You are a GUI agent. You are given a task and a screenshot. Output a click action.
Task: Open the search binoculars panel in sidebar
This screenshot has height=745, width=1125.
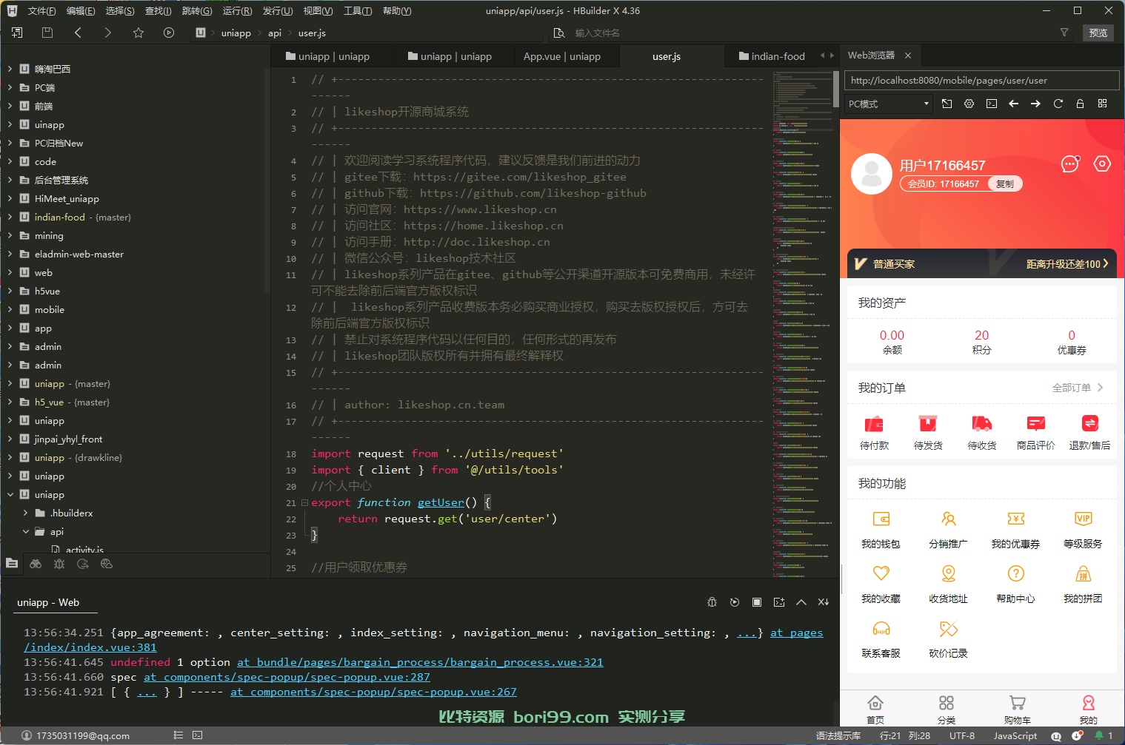[36, 564]
